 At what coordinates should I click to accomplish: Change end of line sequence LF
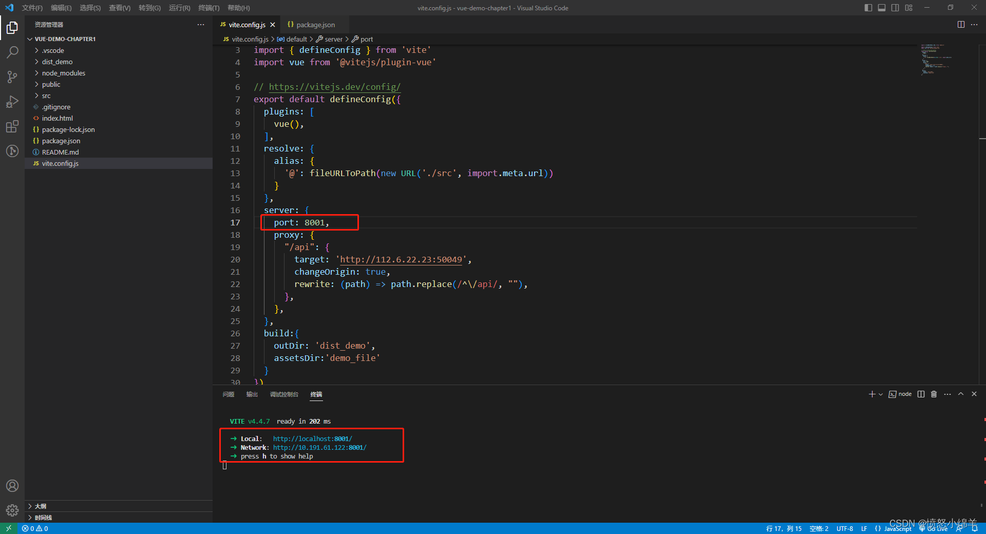click(864, 528)
